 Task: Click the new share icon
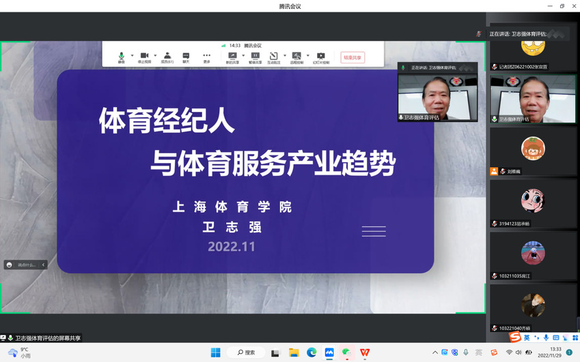pyautogui.click(x=232, y=57)
